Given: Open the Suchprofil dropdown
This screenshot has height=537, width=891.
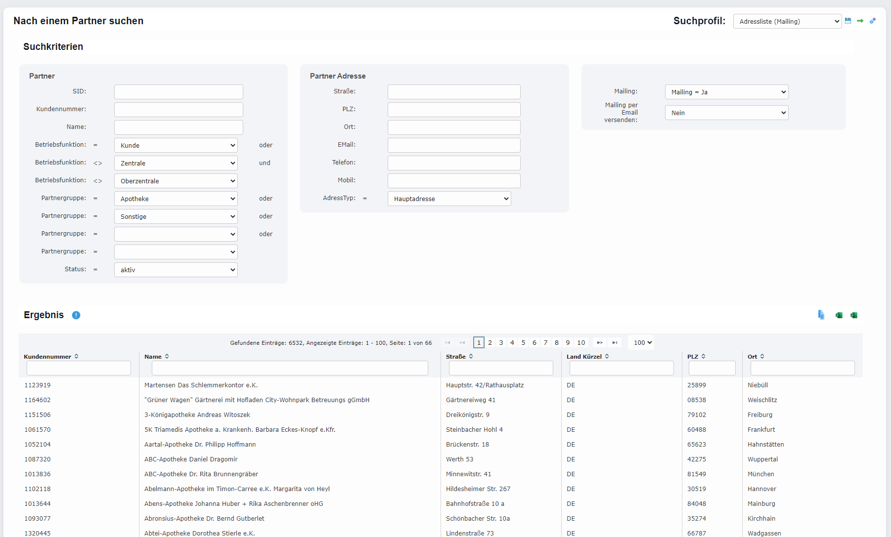Looking at the screenshot, I should [787, 21].
